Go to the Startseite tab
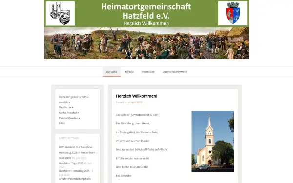Screen dimensions: 293x183 (111, 72)
